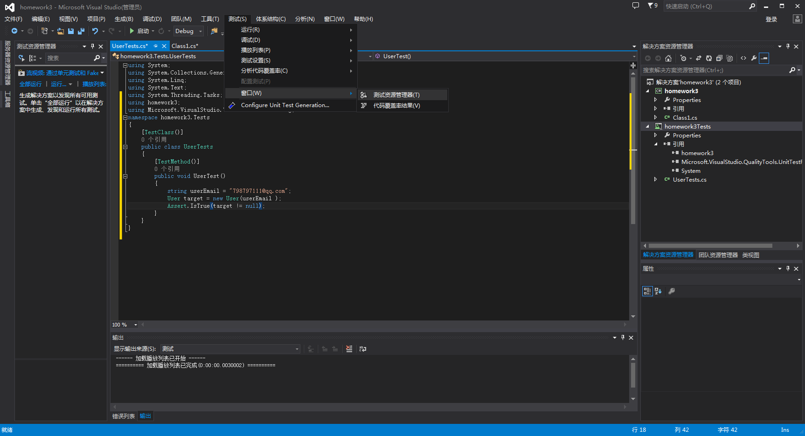Click 全部运行 link in Test Explorer

(30, 84)
